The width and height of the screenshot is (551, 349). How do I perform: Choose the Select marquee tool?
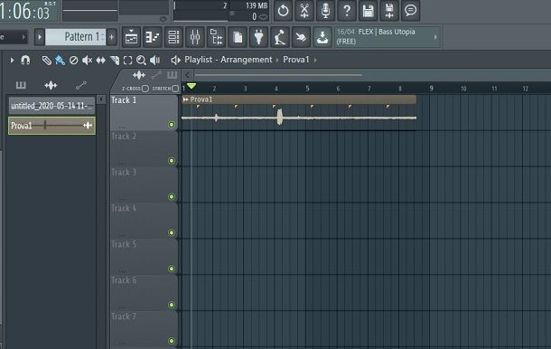(x=128, y=61)
